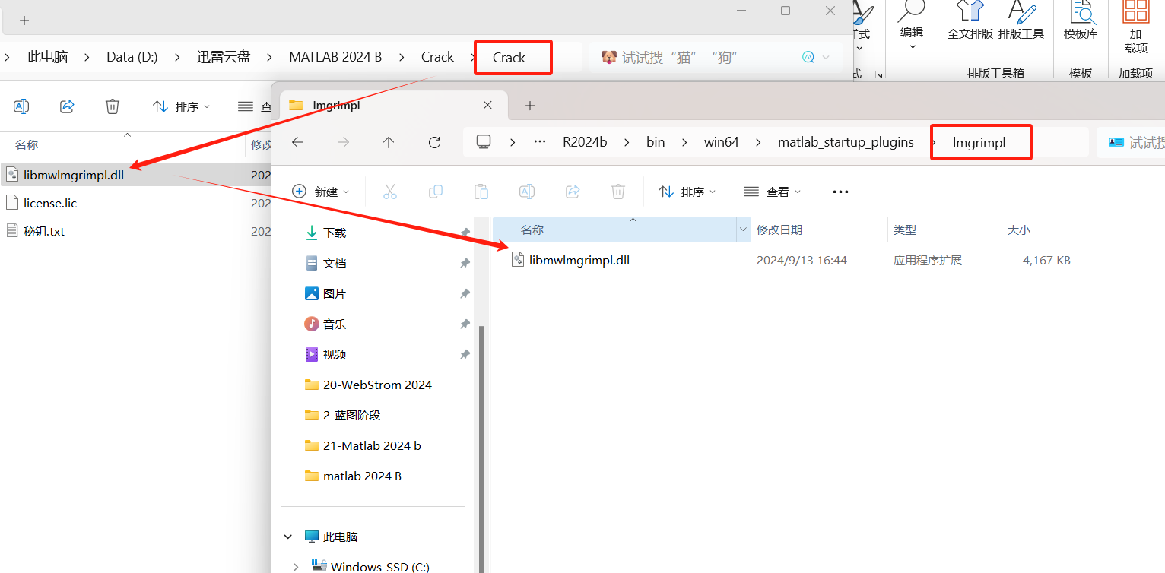Click the Copy icon in lmgrimpl toolbar
This screenshot has width=1165, height=573.
tap(436, 192)
